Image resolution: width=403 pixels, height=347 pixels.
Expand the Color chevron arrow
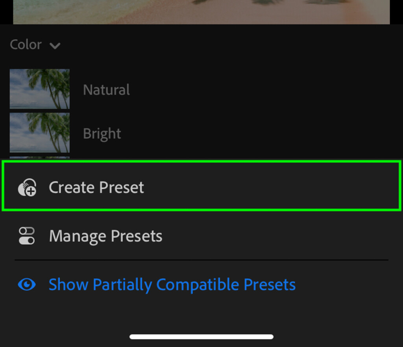click(x=55, y=46)
